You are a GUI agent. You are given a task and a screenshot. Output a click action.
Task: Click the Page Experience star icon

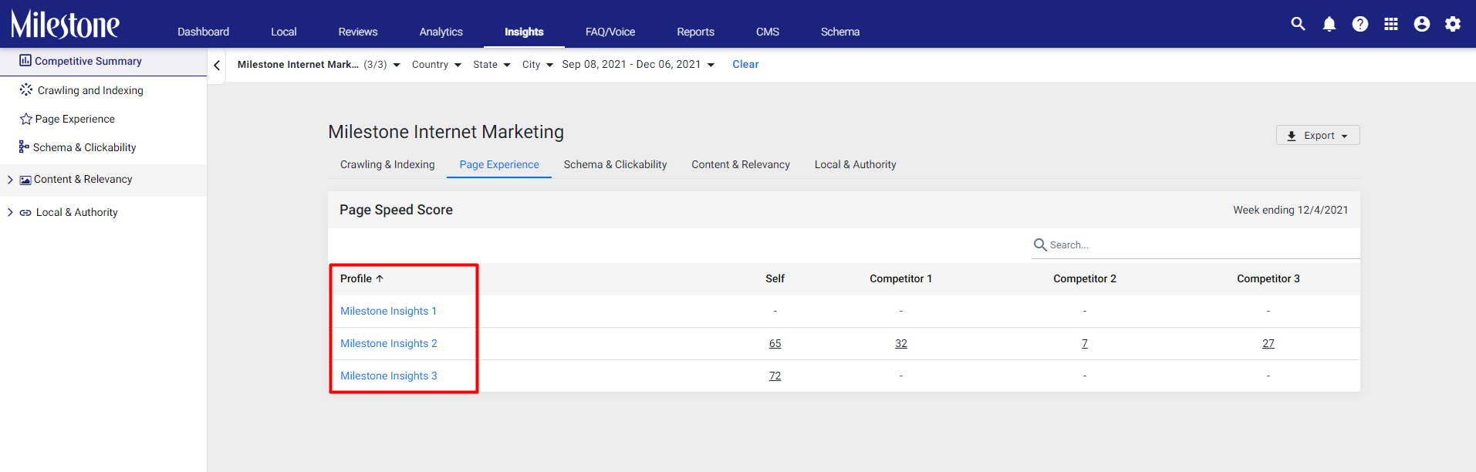[x=26, y=119]
